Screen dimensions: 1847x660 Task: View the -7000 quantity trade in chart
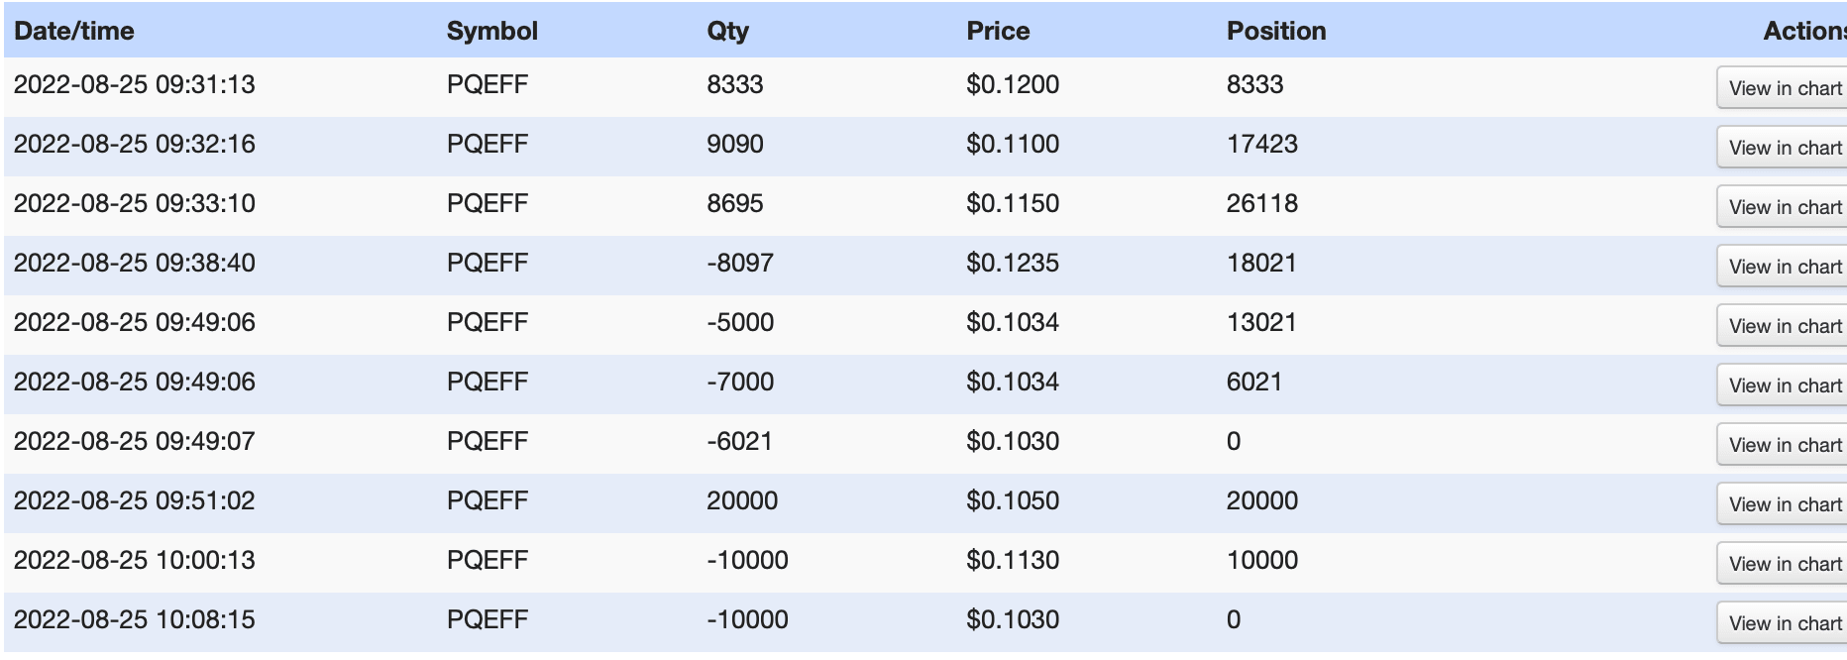pyautogui.click(x=1784, y=385)
